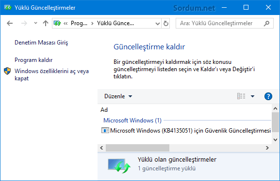The width and height of the screenshot is (280, 181).
Task: Open the recent locations dropdown arrow
Action: [x=35, y=23]
